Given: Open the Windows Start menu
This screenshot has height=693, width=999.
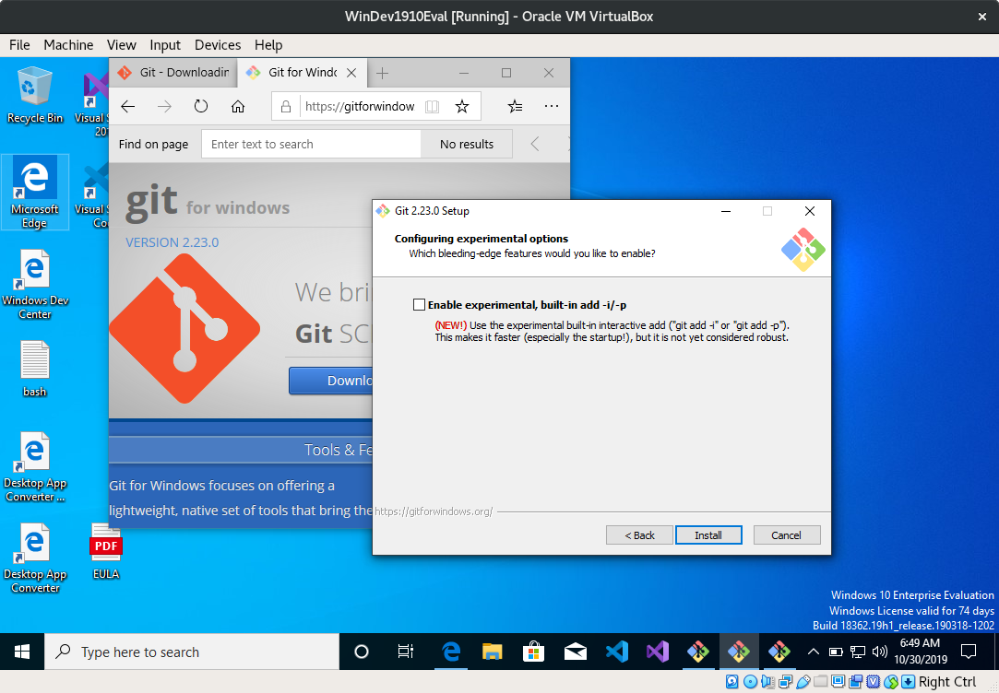Looking at the screenshot, I should coord(21,652).
